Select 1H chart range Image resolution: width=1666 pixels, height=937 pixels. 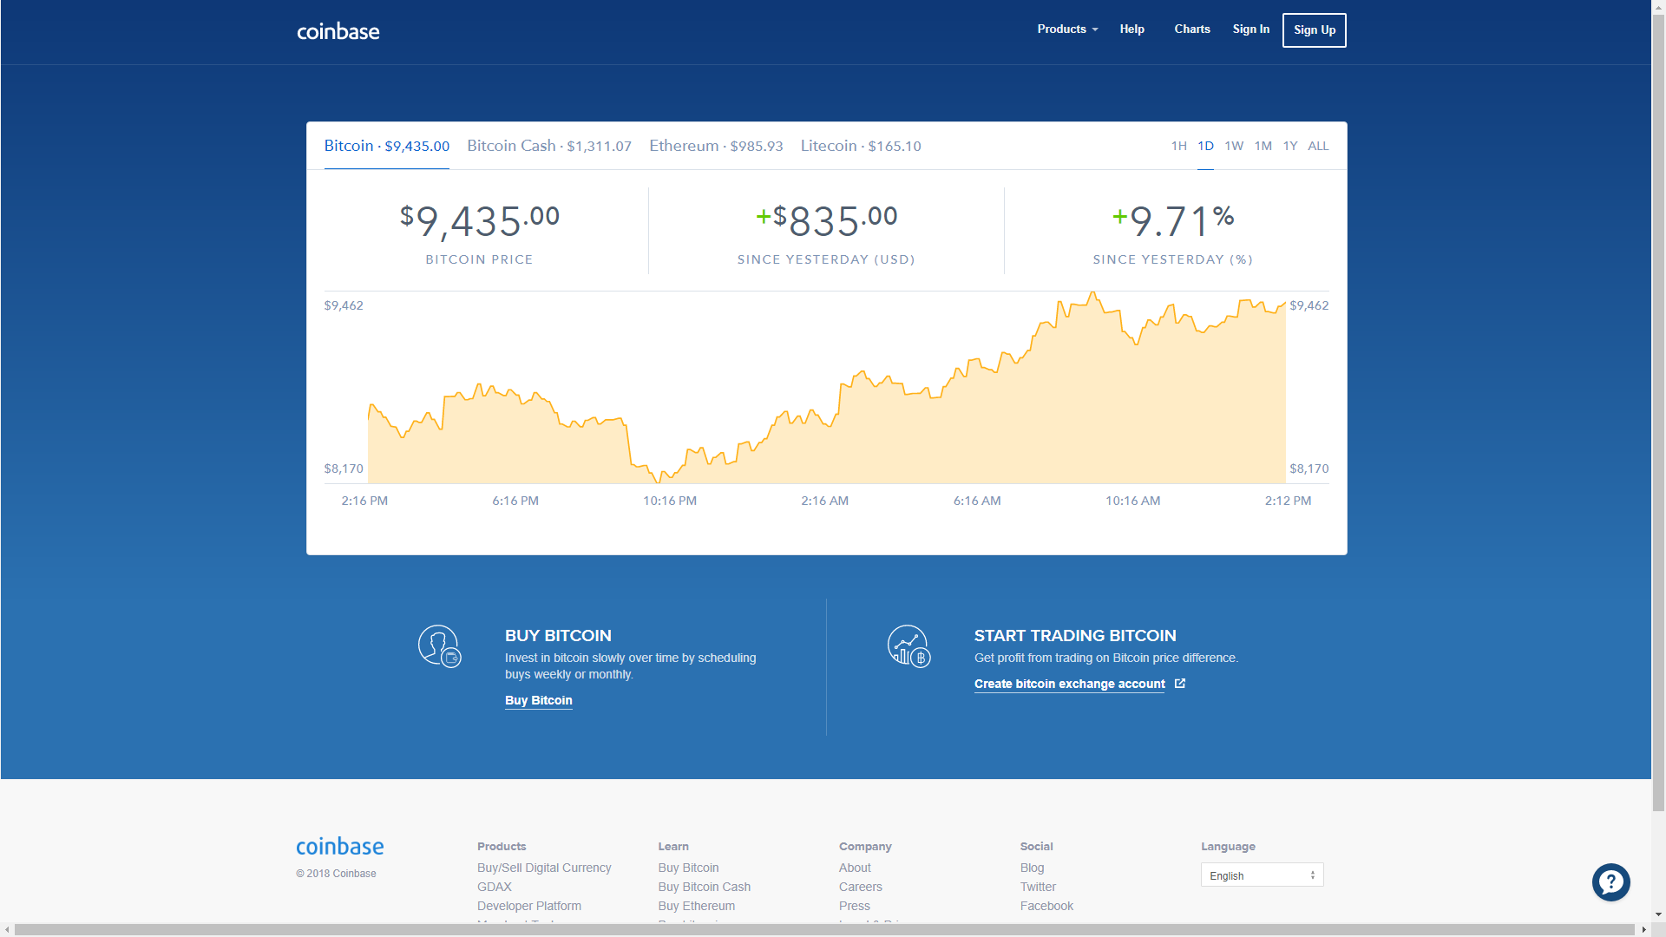(1178, 146)
